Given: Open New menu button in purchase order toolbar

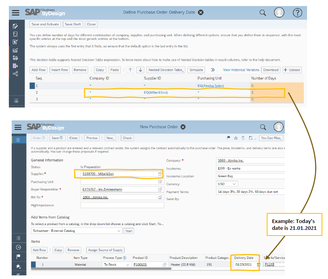Looking at the screenshot, I should pyautogui.click(x=110, y=138).
